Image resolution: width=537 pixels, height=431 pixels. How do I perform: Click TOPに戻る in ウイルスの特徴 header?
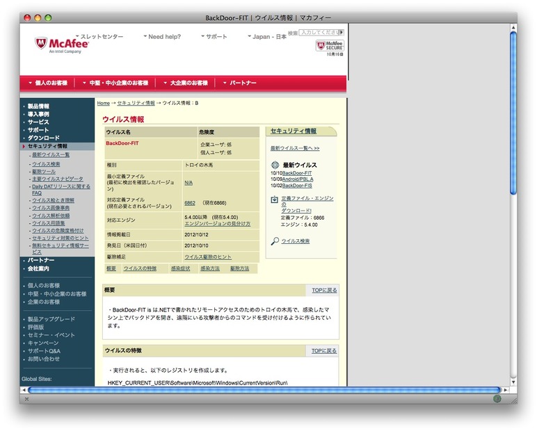(x=324, y=351)
